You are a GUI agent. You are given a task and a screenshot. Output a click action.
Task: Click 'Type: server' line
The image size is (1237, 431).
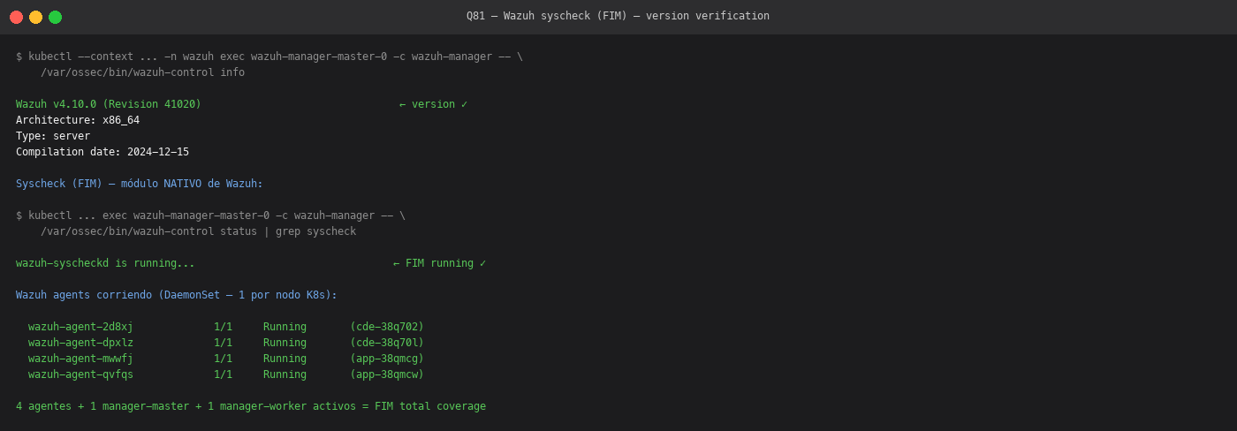click(53, 136)
